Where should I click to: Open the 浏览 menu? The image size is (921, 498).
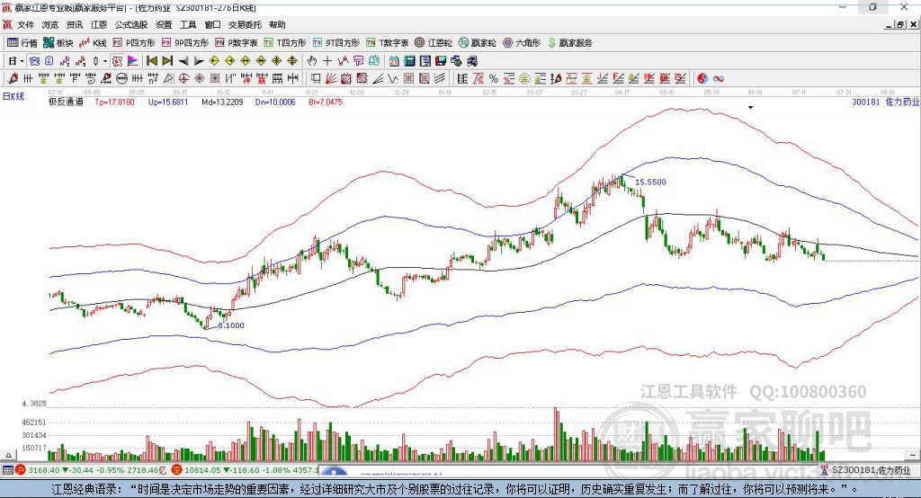click(50, 24)
